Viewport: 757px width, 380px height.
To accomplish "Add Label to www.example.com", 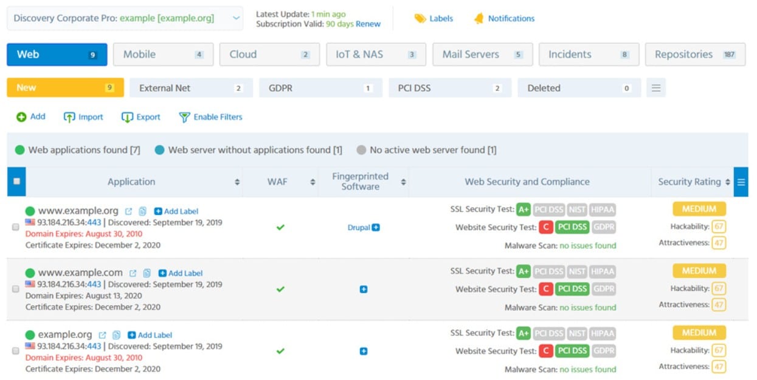I will coord(179,273).
